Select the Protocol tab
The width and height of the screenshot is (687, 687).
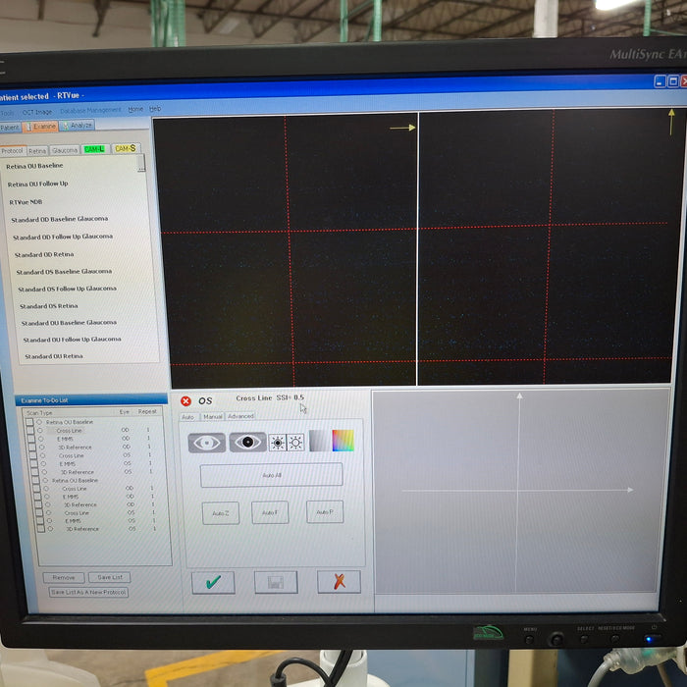coord(12,151)
